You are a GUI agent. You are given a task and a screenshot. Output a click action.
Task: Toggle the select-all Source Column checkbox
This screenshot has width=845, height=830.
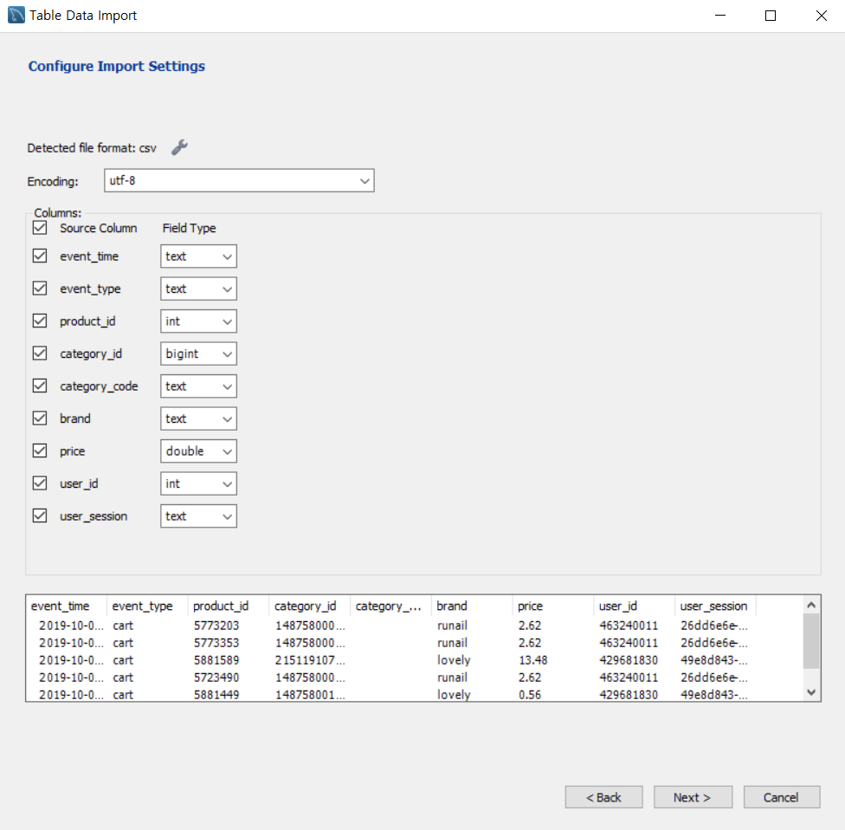39,228
